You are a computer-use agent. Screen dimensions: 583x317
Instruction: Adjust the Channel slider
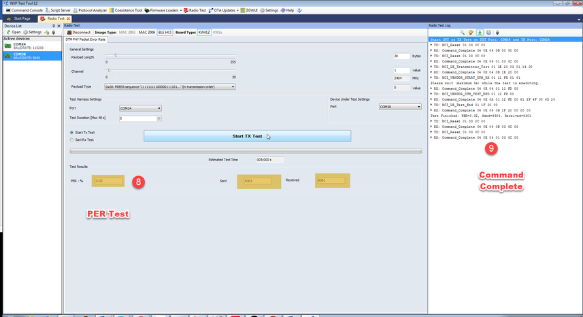(x=109, y=70)
